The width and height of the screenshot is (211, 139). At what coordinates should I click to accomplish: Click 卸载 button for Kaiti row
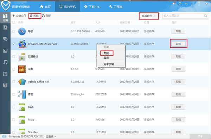tap(178, 107)
